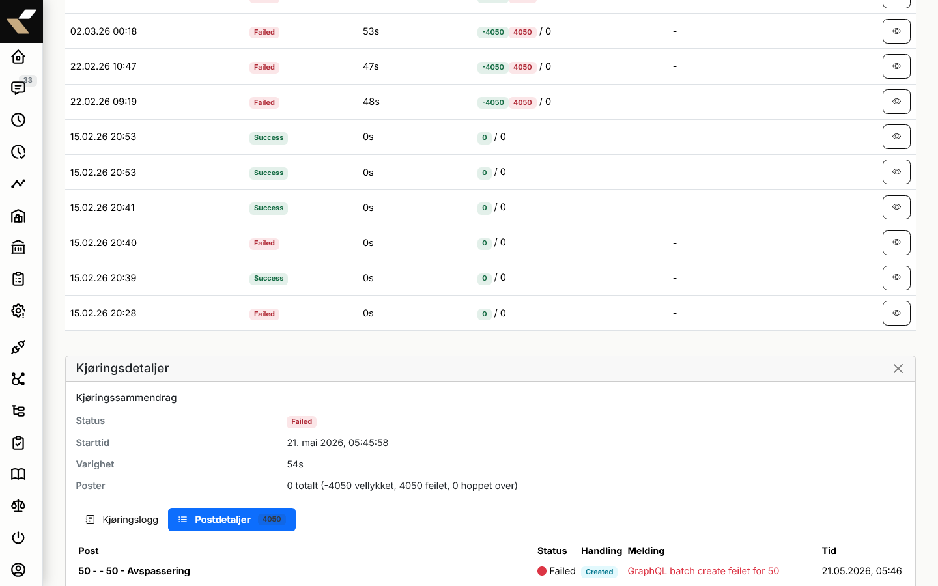View details of second 15.02.26 20:53 run
The width and height of the screenshot is (938, 586).
[896, 172]
